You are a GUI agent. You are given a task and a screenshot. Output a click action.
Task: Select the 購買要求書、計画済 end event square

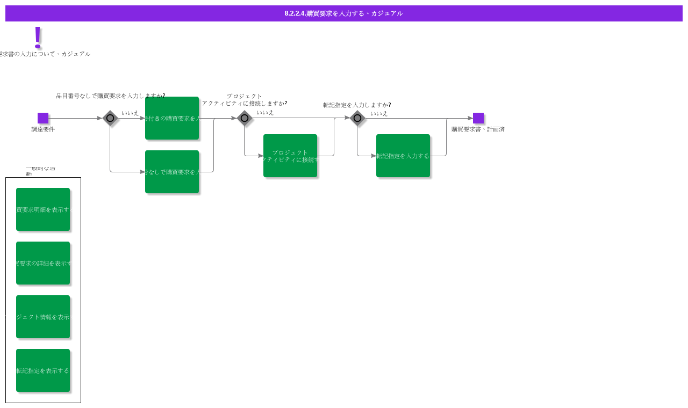point(478,118)
